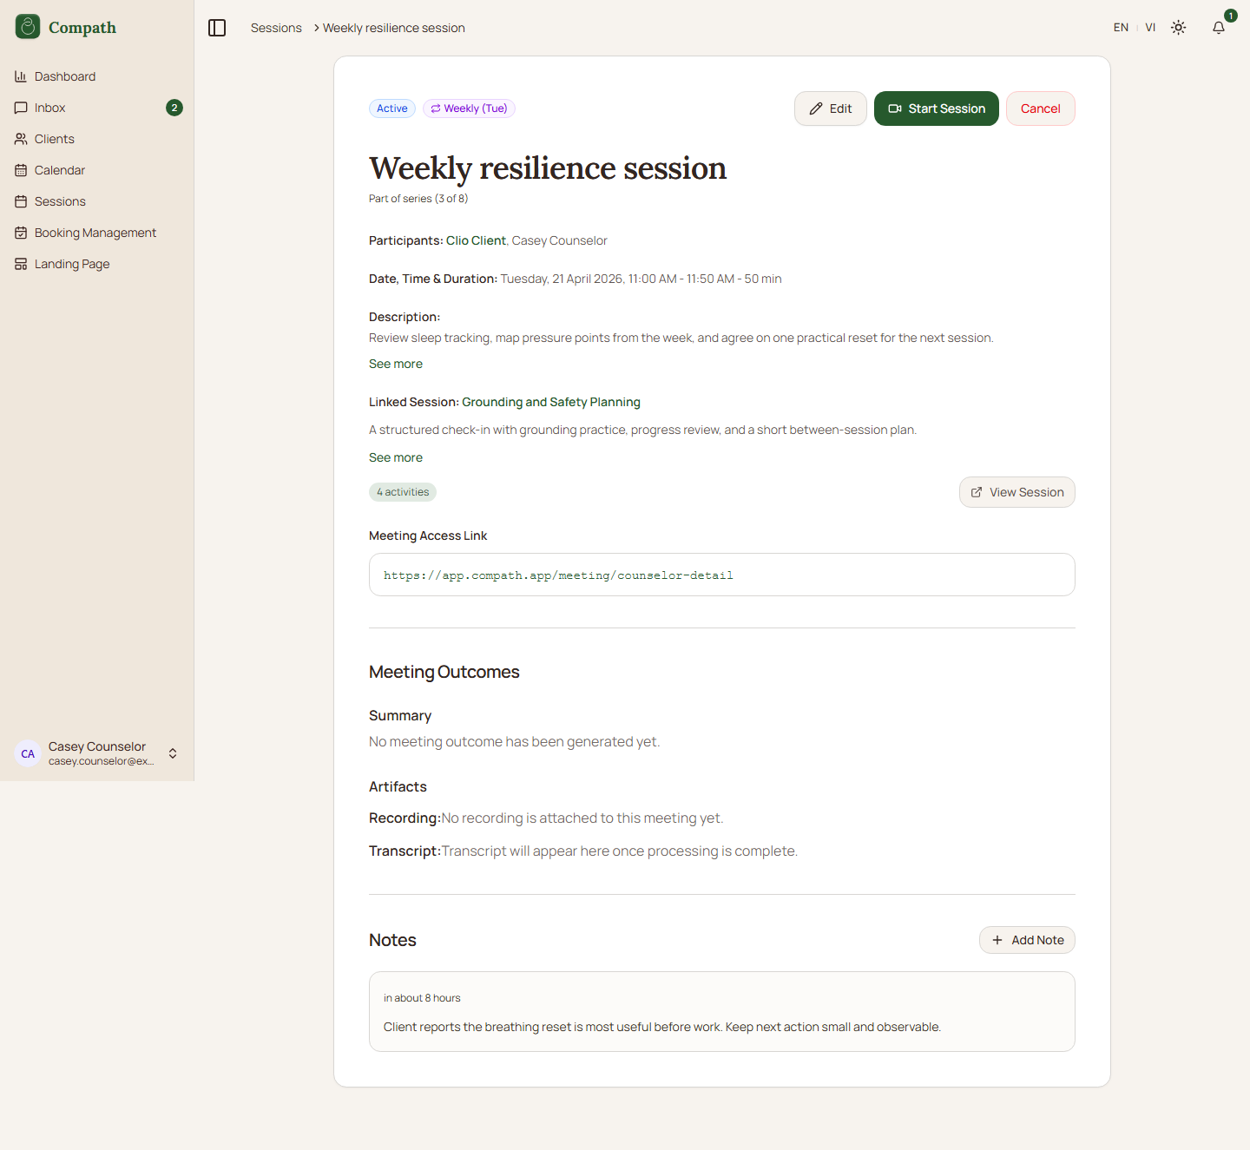The width and height of the screenshot is (1250, 1150).
Task: Open Dashboard from the sidebar
Action: [x=65, y=76]
